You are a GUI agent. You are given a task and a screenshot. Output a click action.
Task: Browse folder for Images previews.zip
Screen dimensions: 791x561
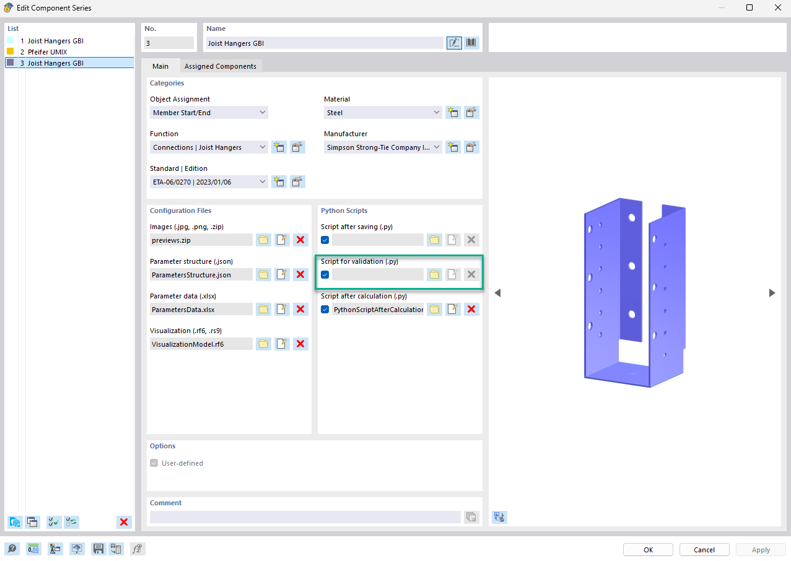(x=264, y=240)
